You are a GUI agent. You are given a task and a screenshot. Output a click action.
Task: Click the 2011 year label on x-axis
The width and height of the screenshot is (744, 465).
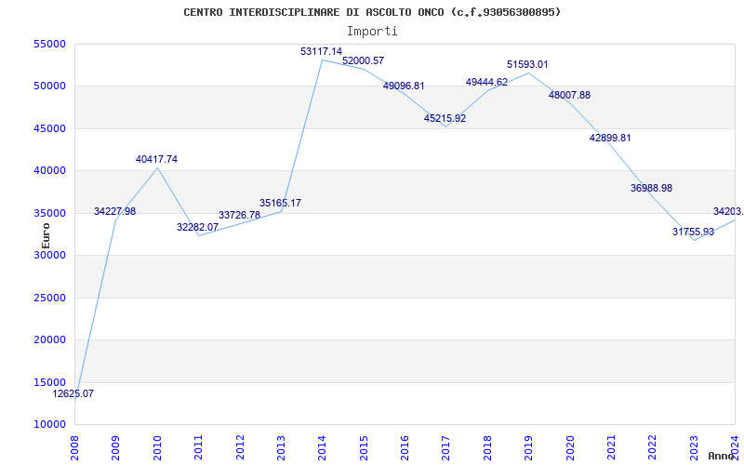click(x=198, y=447)
